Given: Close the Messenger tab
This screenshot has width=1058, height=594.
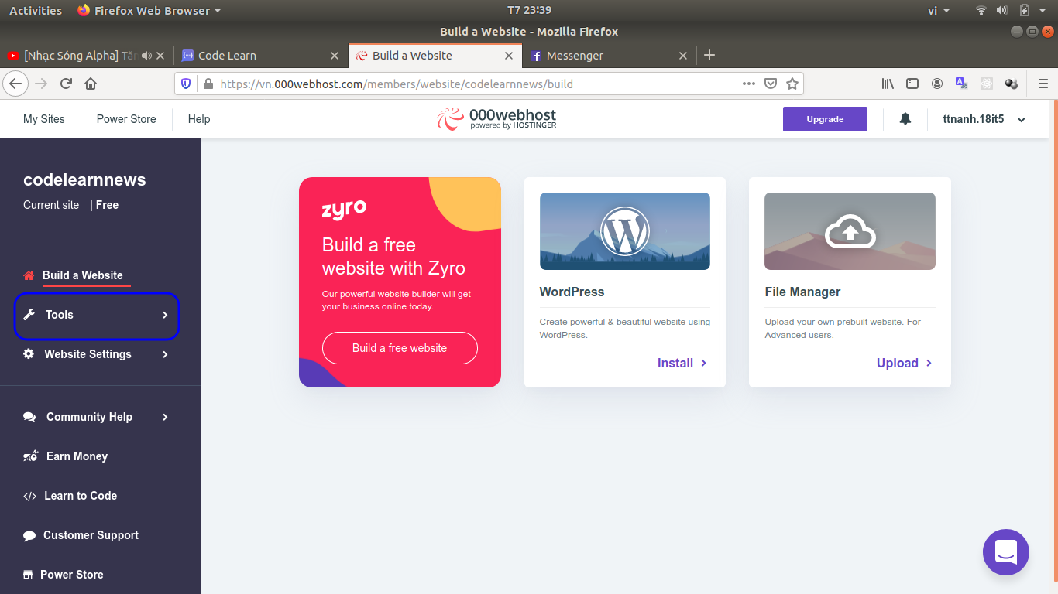Looking at the screenshot, I should (x=683, y=56).
